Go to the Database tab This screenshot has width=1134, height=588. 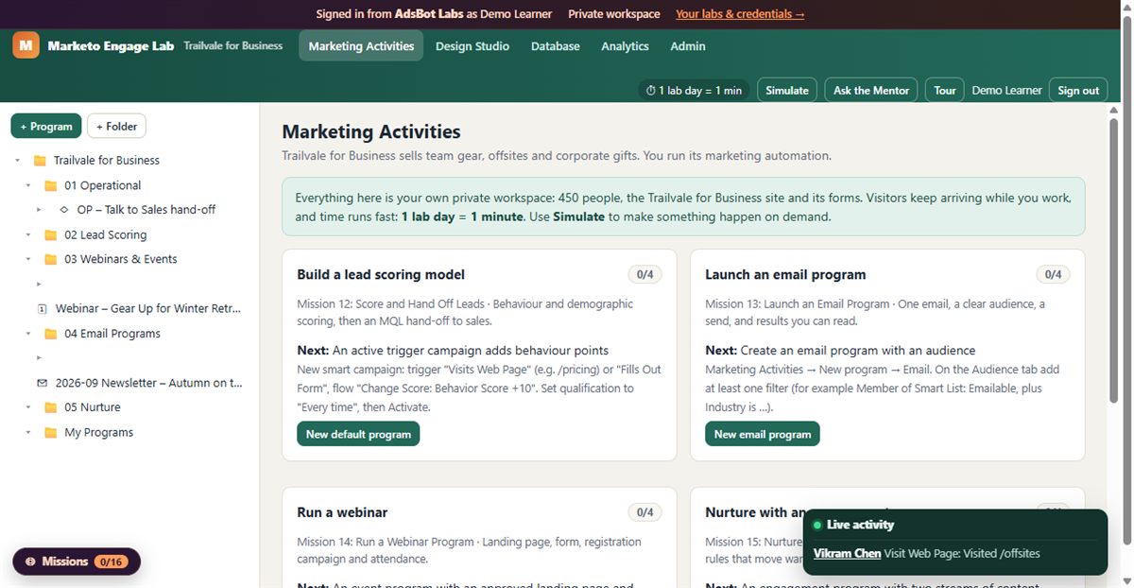pyautogui.click(x=556, y=45)
